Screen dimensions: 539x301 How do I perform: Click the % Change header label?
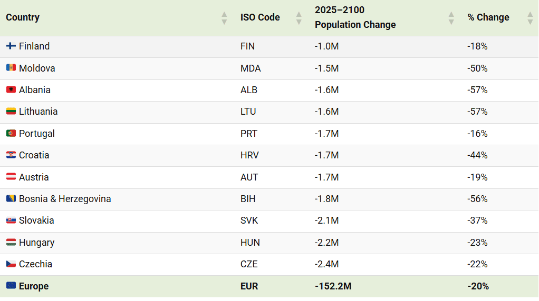click(x=488, y=17)
